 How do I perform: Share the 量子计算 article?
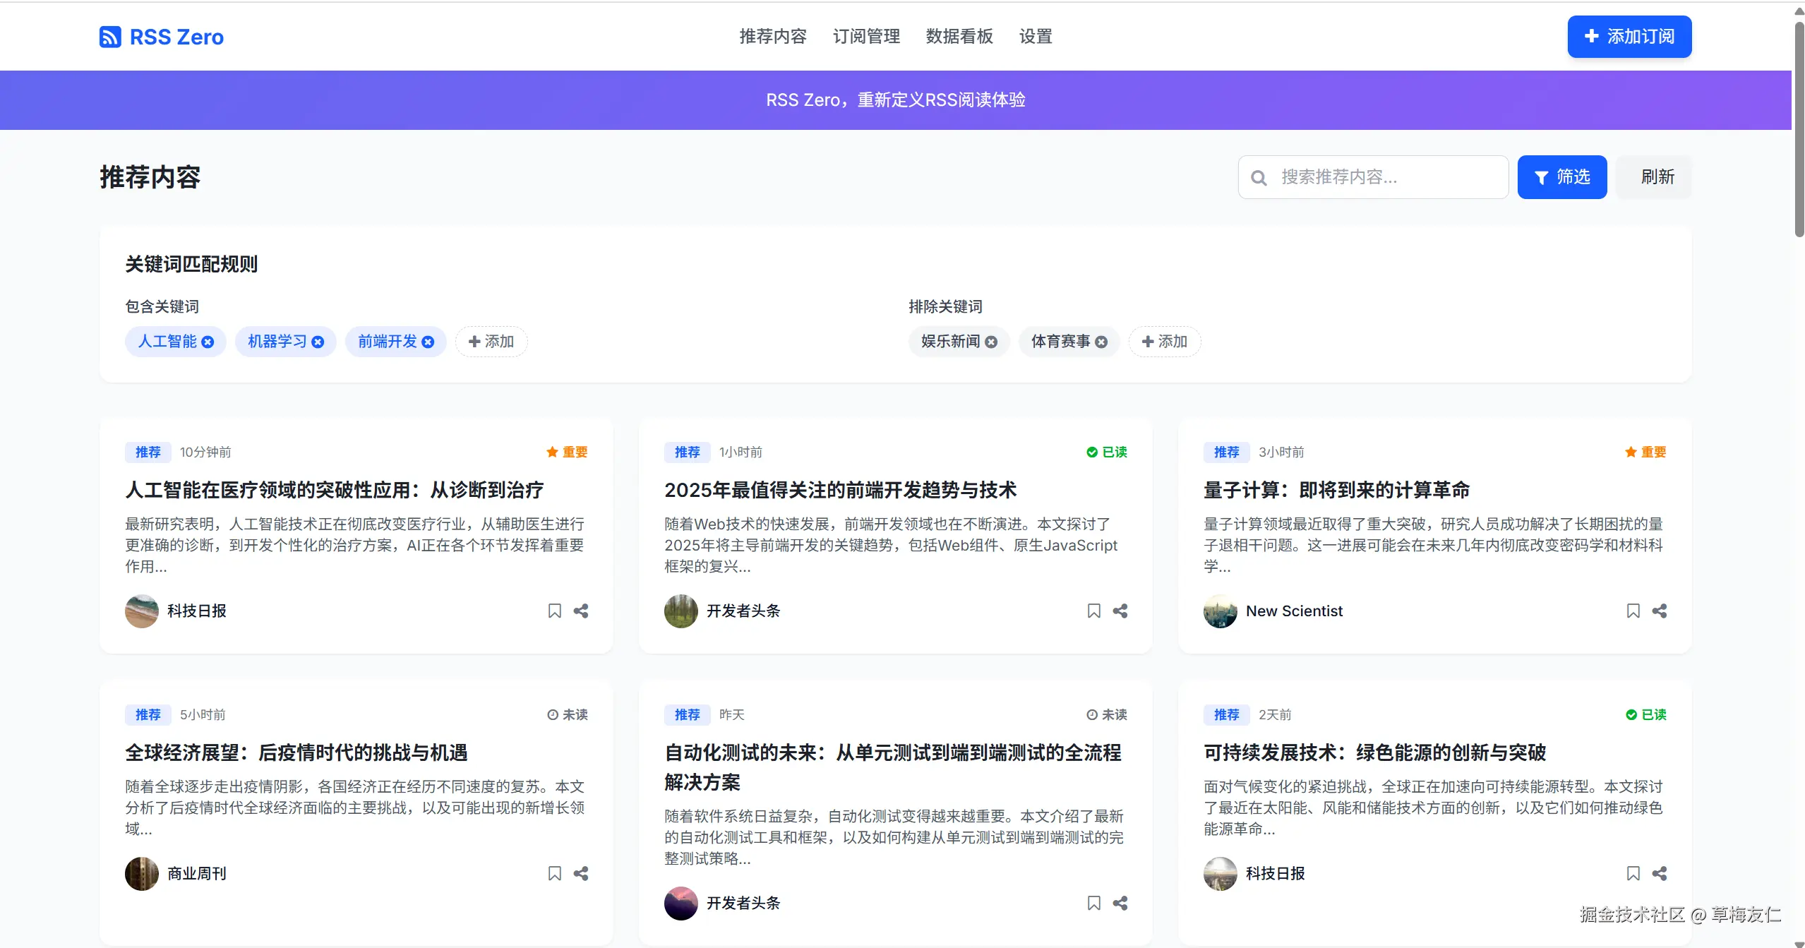1659,611
